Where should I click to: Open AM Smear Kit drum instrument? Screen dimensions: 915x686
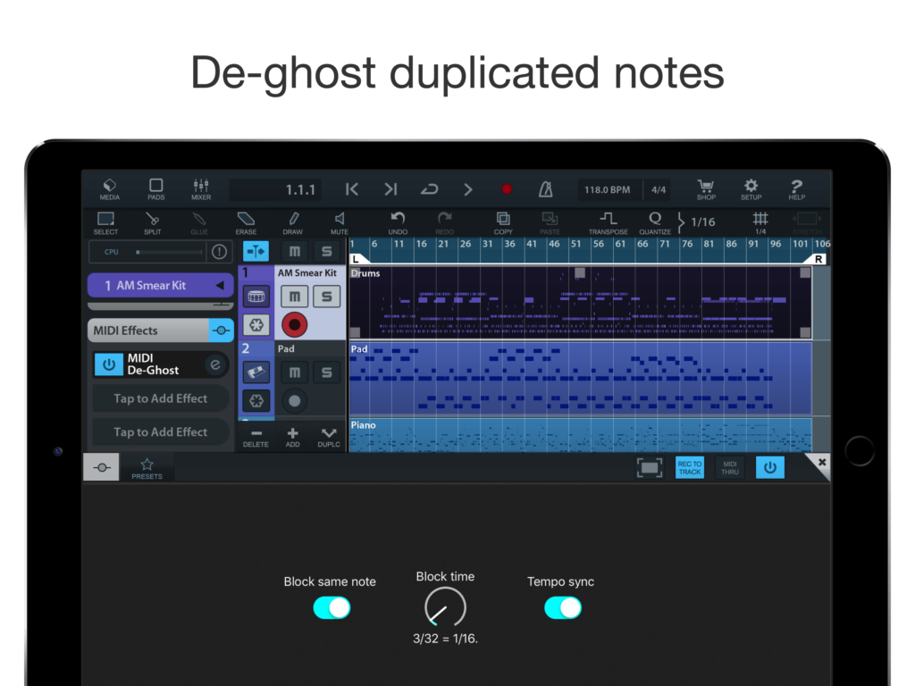(256, 297)
